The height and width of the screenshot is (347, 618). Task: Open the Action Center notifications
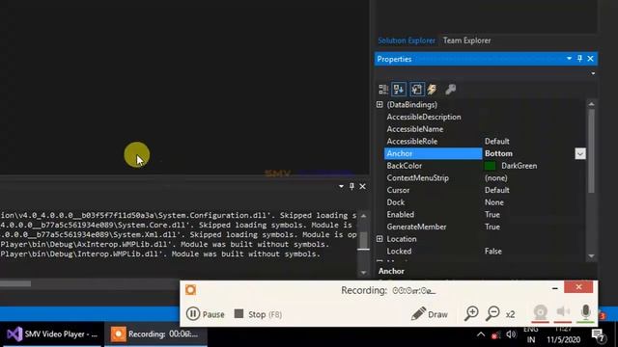599,335
